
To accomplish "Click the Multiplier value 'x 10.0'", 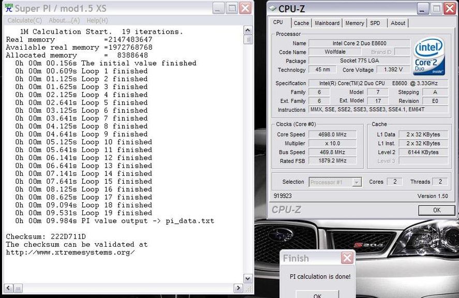I will coord(333,143).
